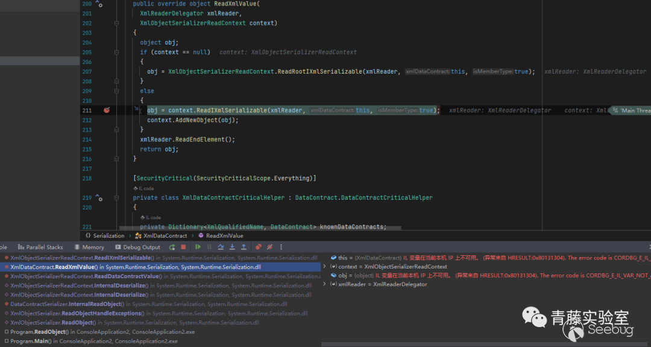Expand the xmlReader variable node
This screenshot has height=347, width=651.
click(x=325, y=284)
